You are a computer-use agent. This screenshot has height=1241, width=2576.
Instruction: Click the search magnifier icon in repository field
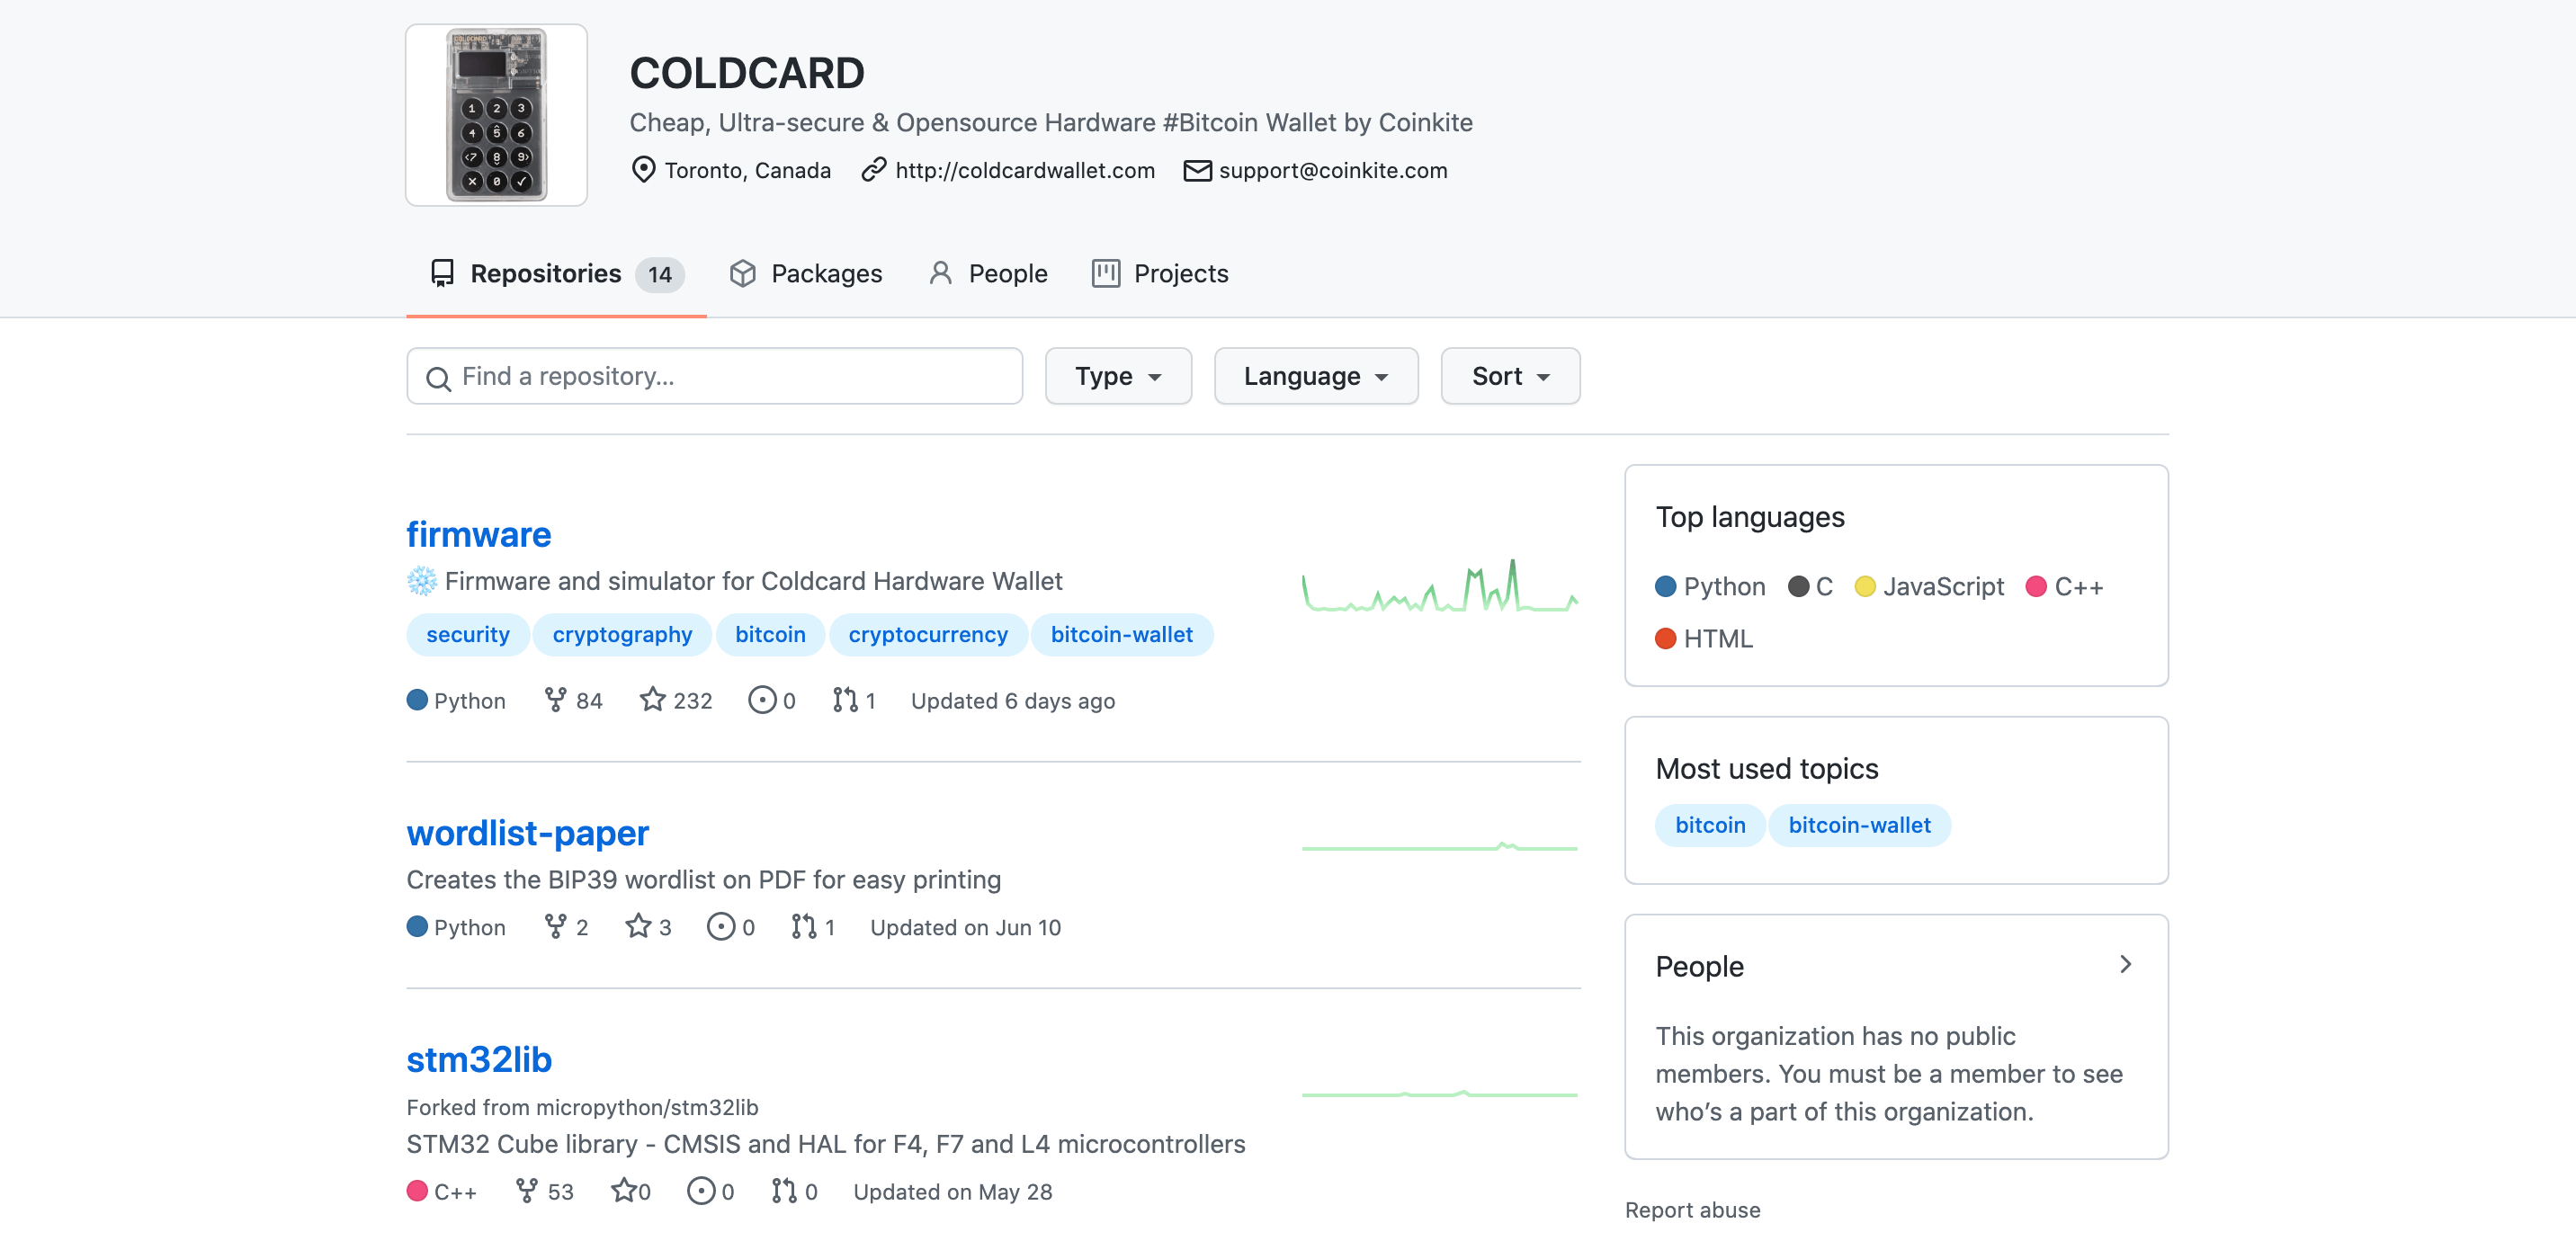438,378
